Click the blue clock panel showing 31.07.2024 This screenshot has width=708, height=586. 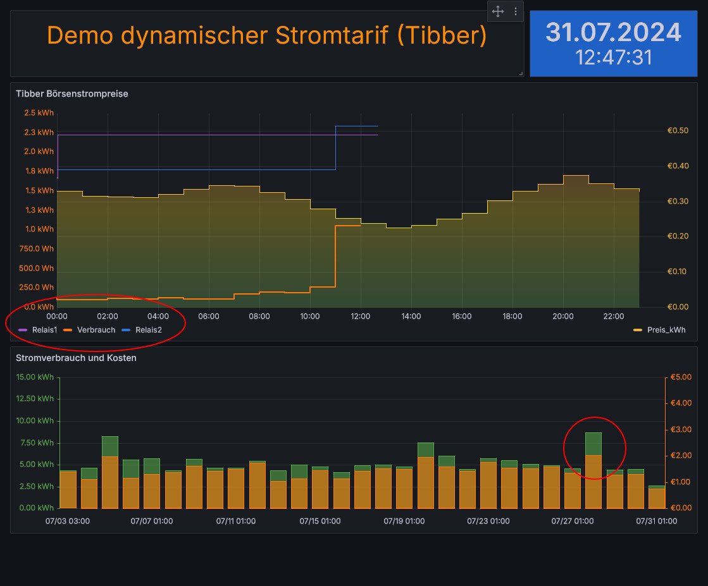(613, 43)
